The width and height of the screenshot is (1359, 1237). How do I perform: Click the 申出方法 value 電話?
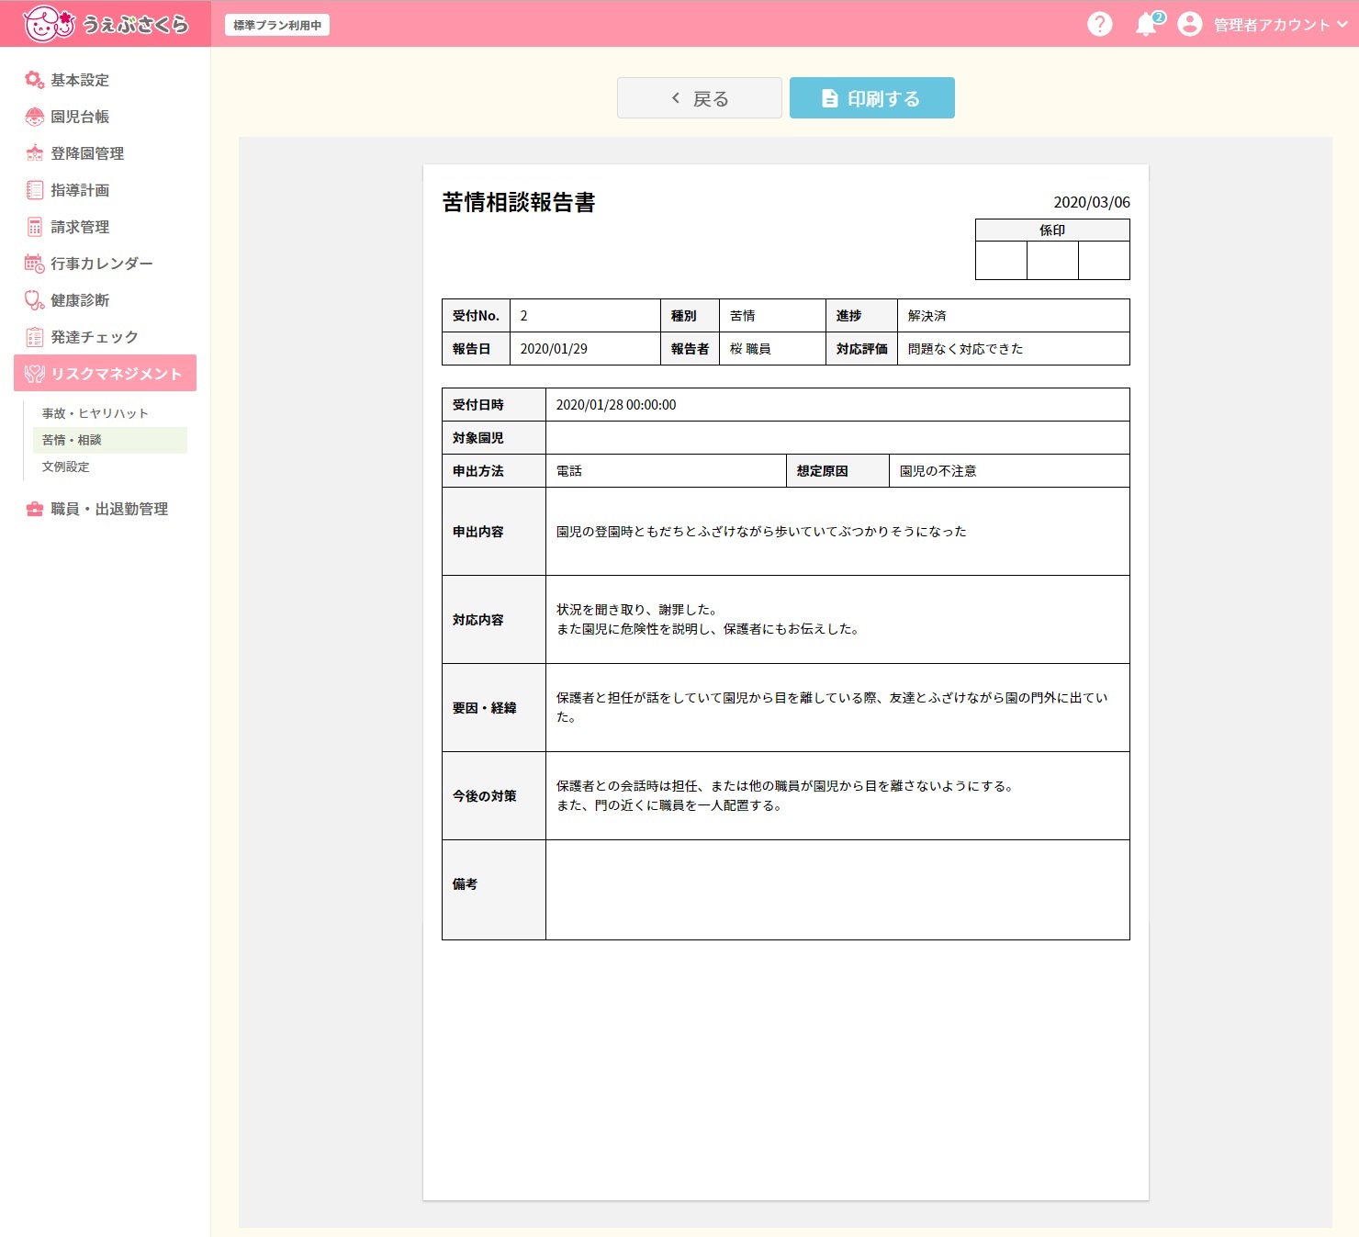(569, 471)
